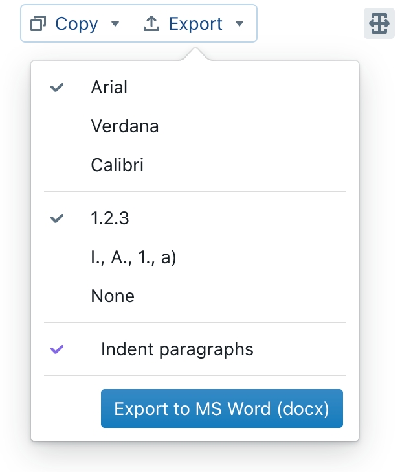The width and height of the screenshot is (400, 472).
Task: Toggle the Indent paragraphs checkmark
Action: coord(57,349)
